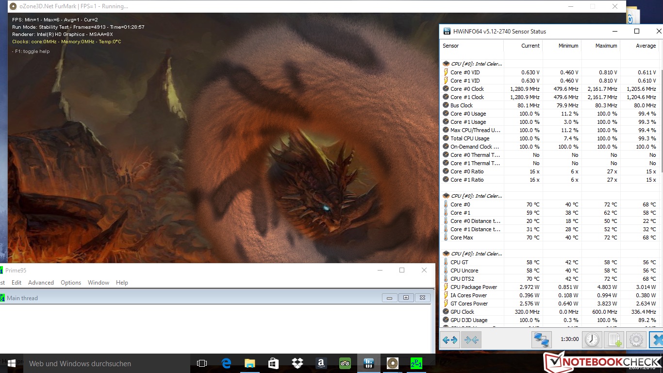Open Microsoft Edge from the taskbar
663x373 pixels.
pos(226,363)
